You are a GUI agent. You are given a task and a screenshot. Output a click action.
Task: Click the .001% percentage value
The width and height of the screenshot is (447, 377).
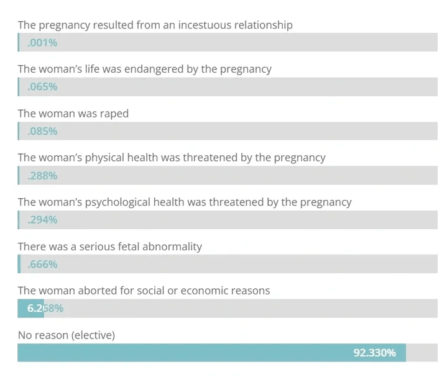click(42, 42)
